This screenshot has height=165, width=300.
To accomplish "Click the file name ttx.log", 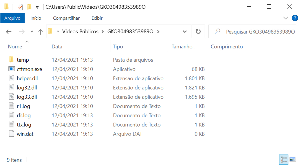I will [24, 125].
